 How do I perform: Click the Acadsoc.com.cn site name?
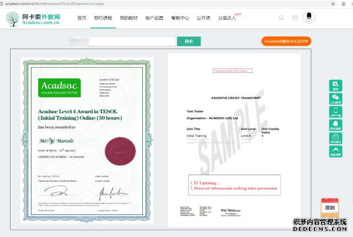tap(41, 22)
